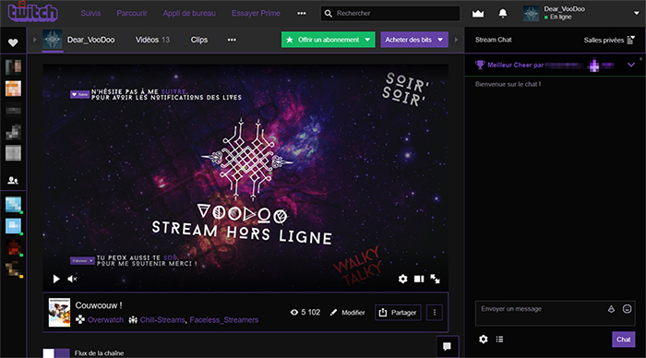Click the Stream Chat header text
Screen dimensions: 646x358
(x=493, y=40)
